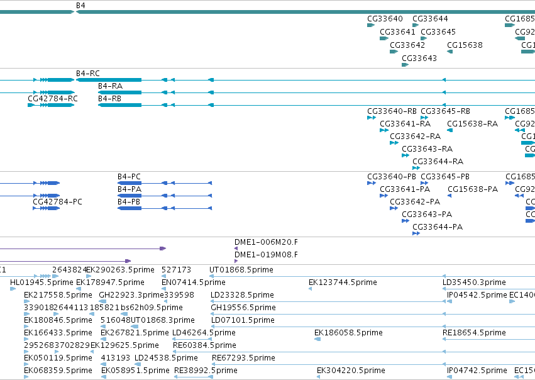Select the EK304220.5prime EST arrow glyph
The height and width of the screenshot is (380, 535).
(318, 377)
